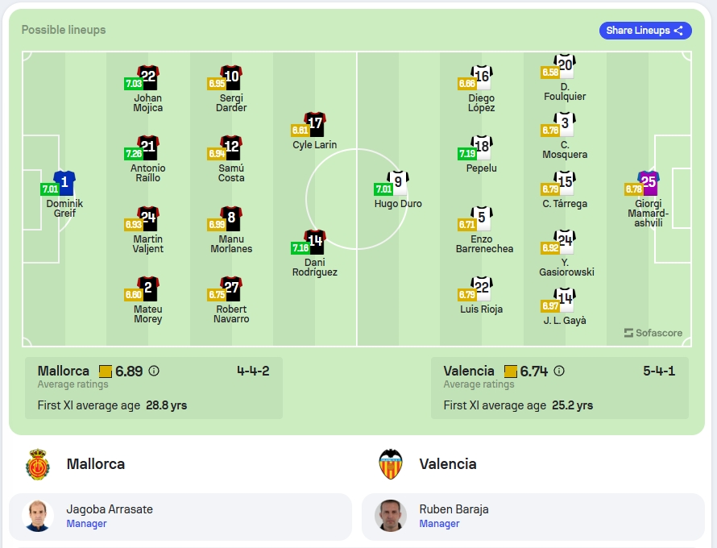Open Valencia average ratings info icon
This screenshot has width=717, height=548.
559,371
